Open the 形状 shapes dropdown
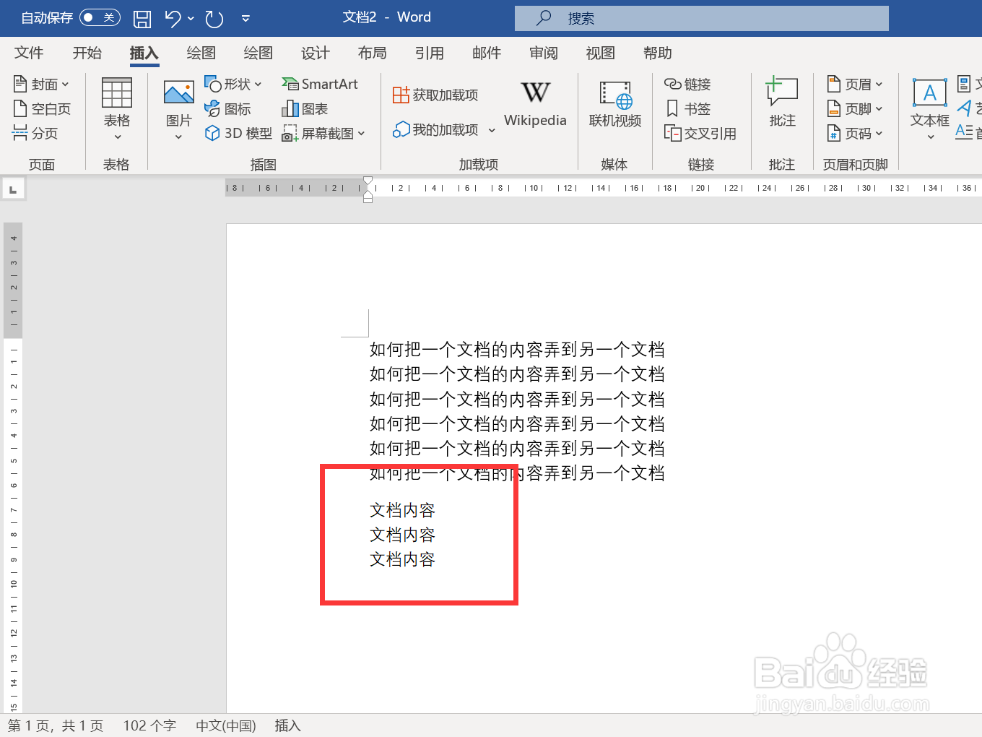 [x=233, y=85]
